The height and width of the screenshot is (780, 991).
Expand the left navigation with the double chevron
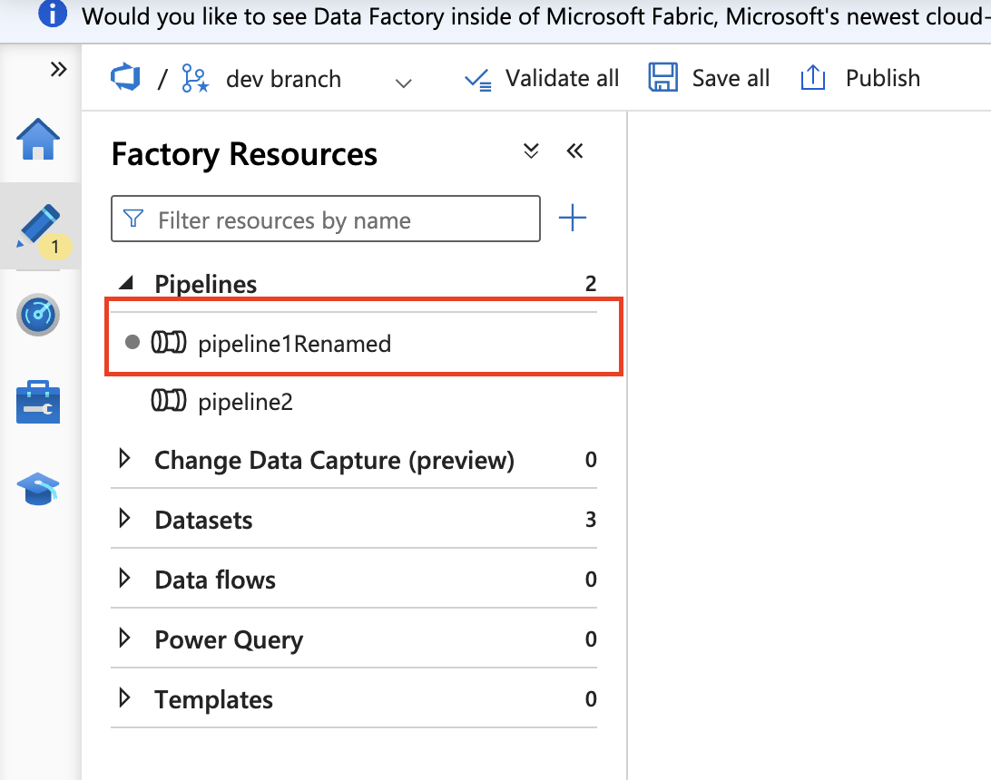58,67
